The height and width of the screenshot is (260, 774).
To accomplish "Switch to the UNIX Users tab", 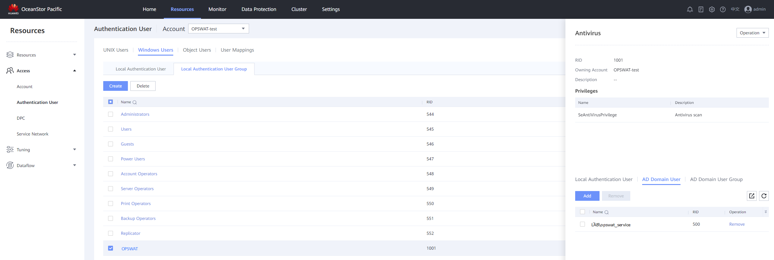I will 116,50.
